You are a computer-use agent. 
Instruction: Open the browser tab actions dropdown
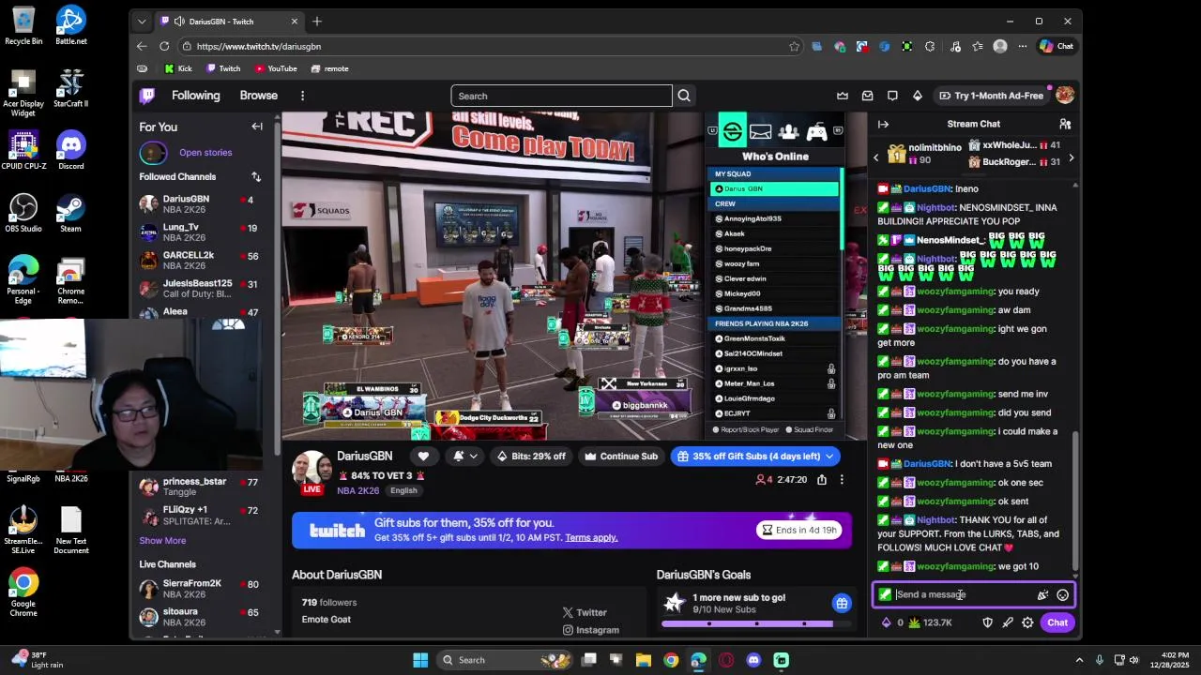click(142, 21)
